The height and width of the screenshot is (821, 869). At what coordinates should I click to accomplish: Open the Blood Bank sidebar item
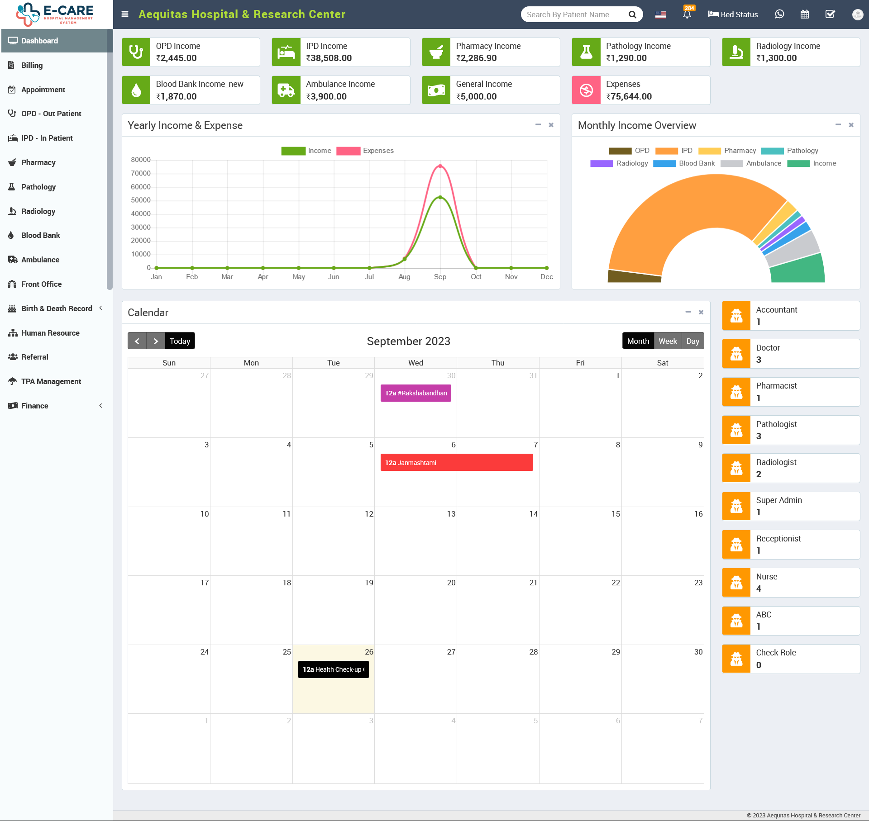[40, 235]
